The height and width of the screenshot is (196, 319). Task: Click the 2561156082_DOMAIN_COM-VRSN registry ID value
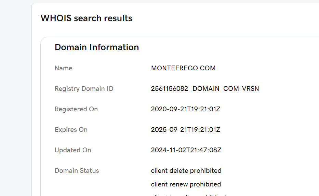click(205, 88)
